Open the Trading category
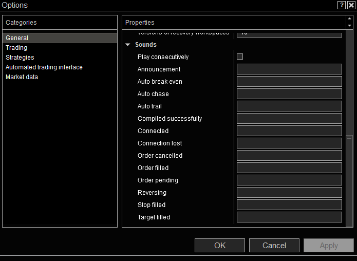 click(x=16, y=48)
